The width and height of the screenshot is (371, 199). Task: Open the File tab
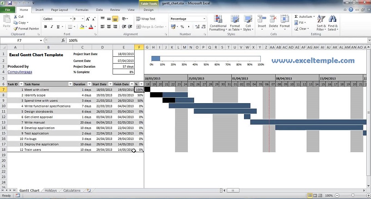tap(8, 10)
